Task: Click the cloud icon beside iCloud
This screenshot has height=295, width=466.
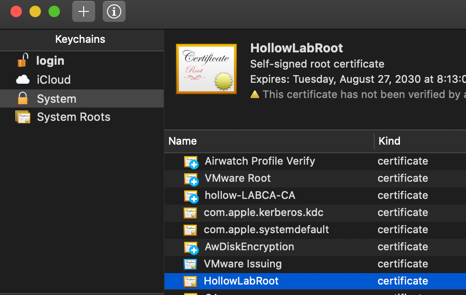Action: (23, 79)
